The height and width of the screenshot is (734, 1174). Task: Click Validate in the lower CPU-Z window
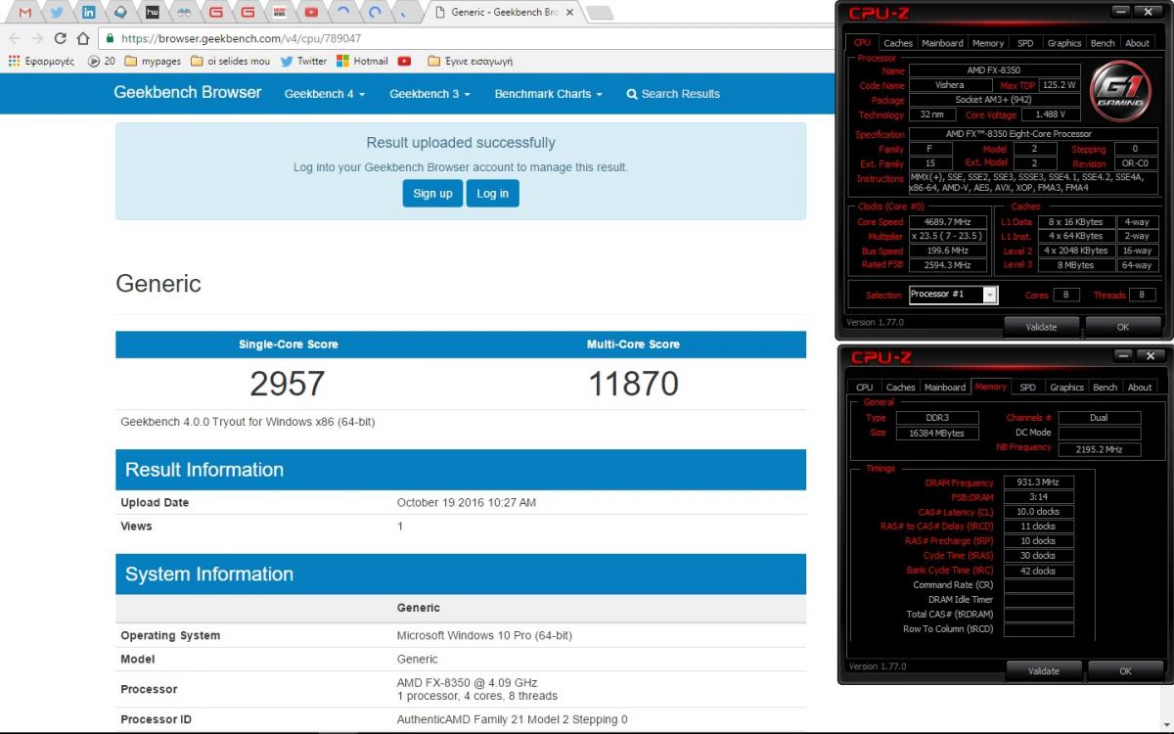1044,671
